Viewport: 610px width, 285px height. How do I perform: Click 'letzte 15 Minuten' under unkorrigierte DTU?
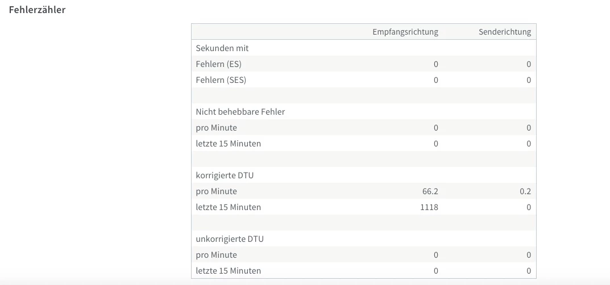(228, 271)
